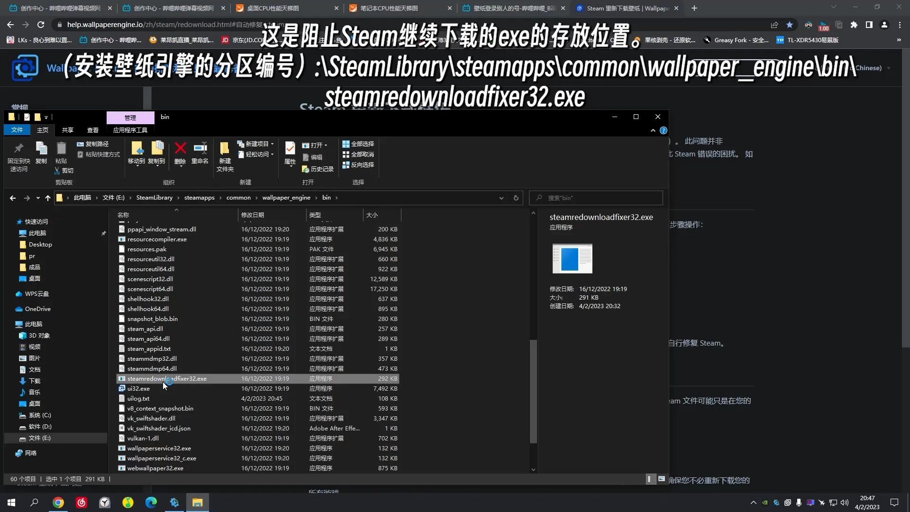The width and height of the screenshot is (910, 512).
Task: Switch to Home (主页) ribbon tab
Action: (x=43, y=130)
